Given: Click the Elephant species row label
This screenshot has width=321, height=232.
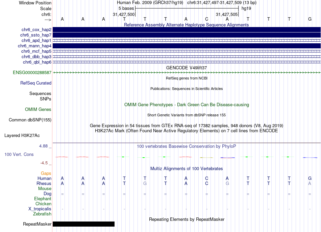Looking at the screenshot, I should (43, 199).
